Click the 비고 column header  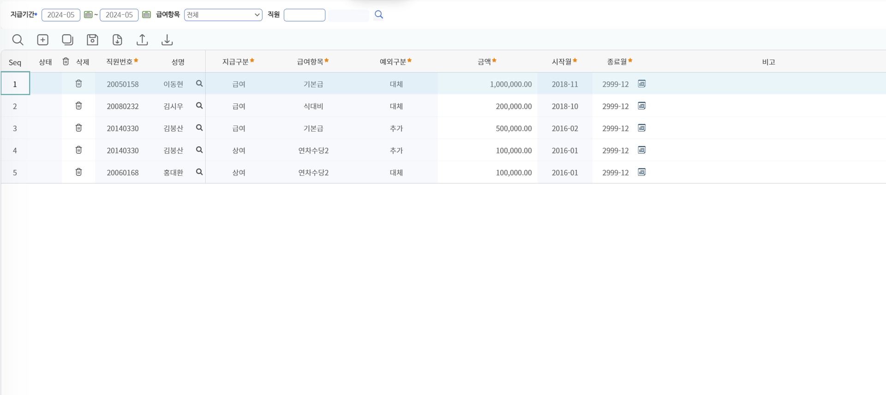[768, 62]
